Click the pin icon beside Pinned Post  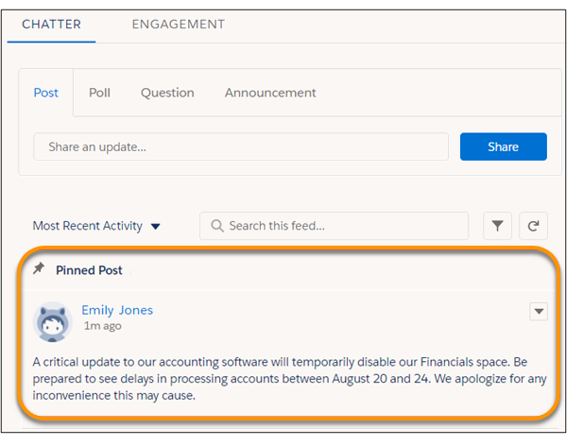coord(39,269)
